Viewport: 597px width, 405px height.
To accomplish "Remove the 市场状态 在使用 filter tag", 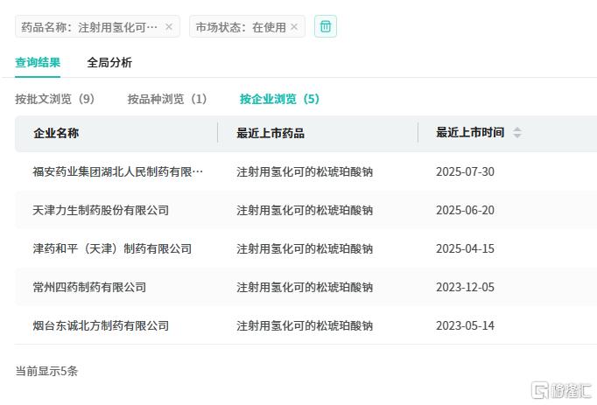I will [x=294, y=27].
